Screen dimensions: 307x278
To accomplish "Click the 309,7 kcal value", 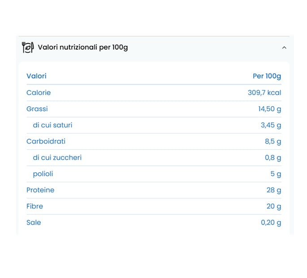I will [264, 93].
